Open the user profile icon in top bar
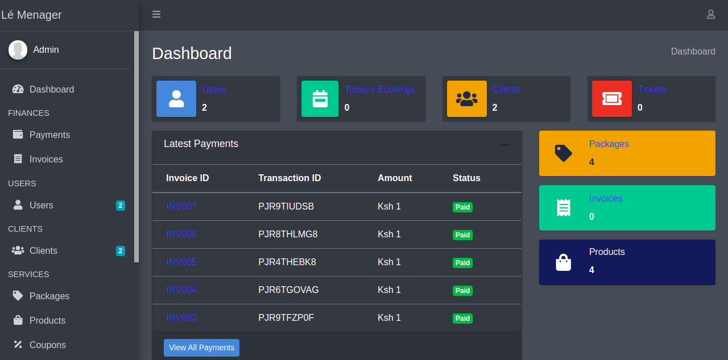728x360 pixels. tap(711, 14)
